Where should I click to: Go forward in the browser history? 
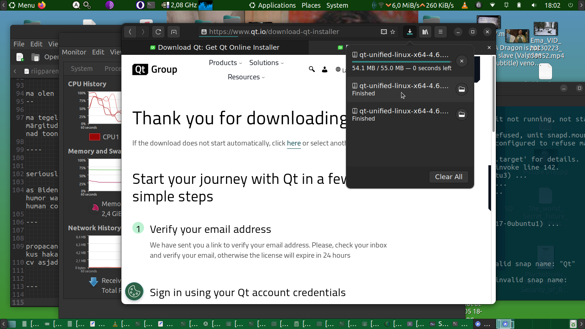tap(143, 32)
